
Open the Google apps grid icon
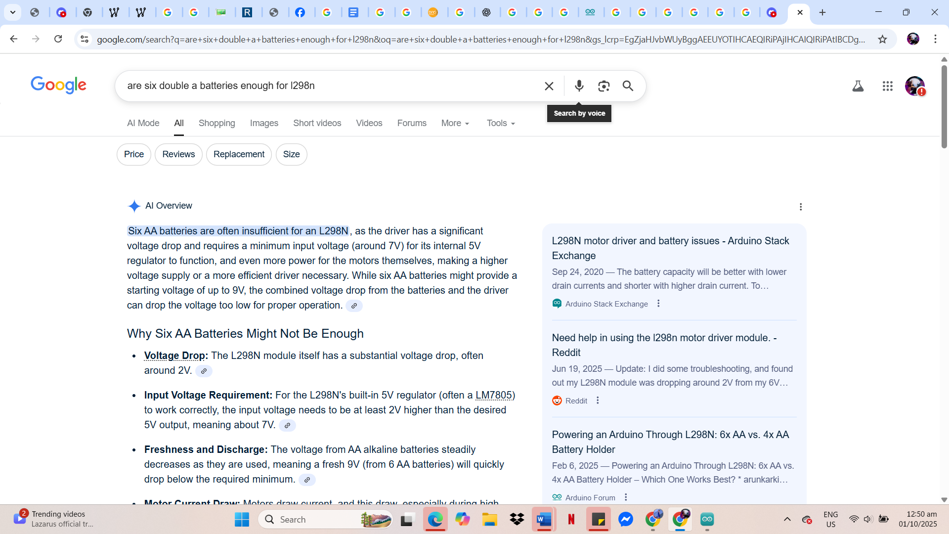[887, 86]
